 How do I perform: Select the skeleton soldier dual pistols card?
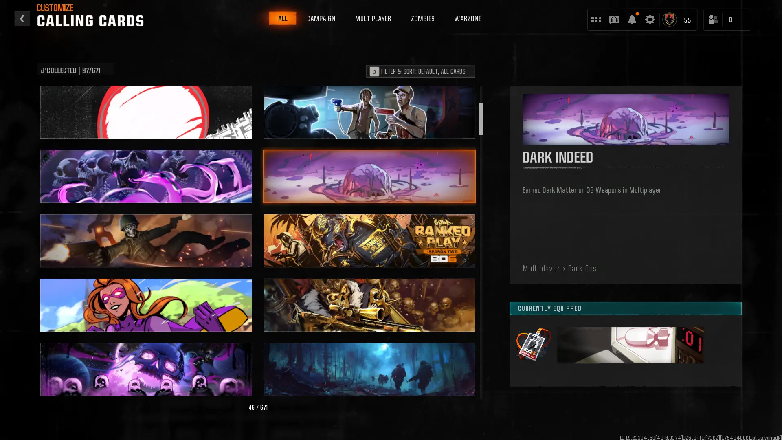tap(146, 241)
